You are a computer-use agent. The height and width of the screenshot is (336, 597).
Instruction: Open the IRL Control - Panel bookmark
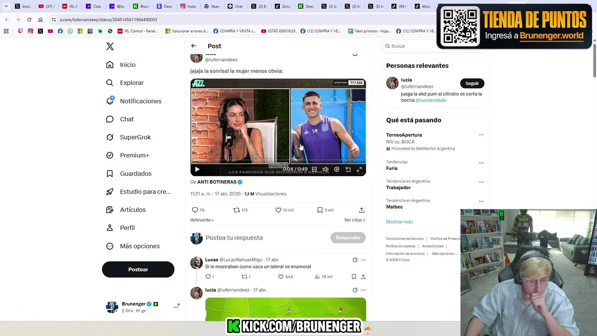point(138,31)
